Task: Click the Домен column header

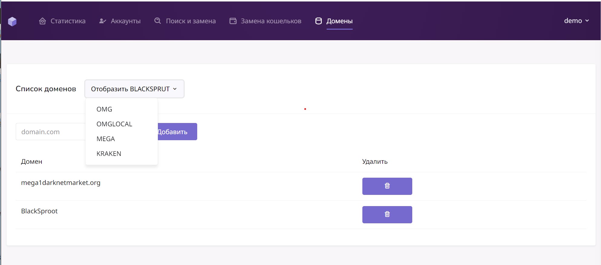Action: pos(32,162)
